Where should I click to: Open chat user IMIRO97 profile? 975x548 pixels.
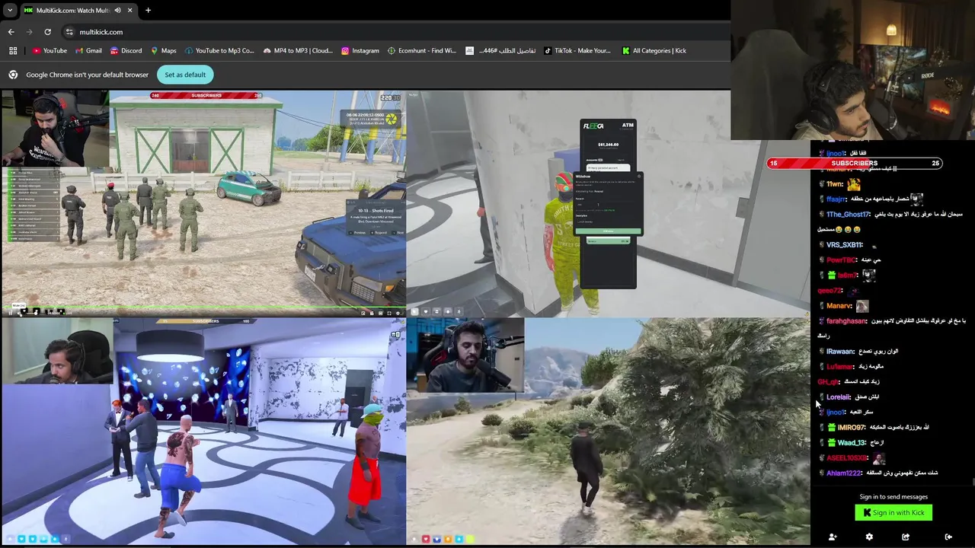click(x=851, y=427)
